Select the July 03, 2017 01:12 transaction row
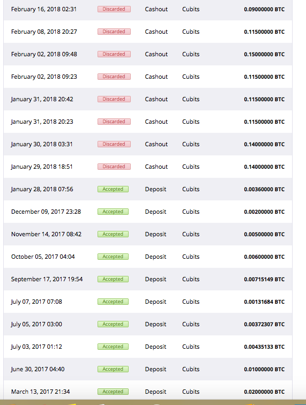The width and height of the screenshot is (306, 405). (148, 347)
